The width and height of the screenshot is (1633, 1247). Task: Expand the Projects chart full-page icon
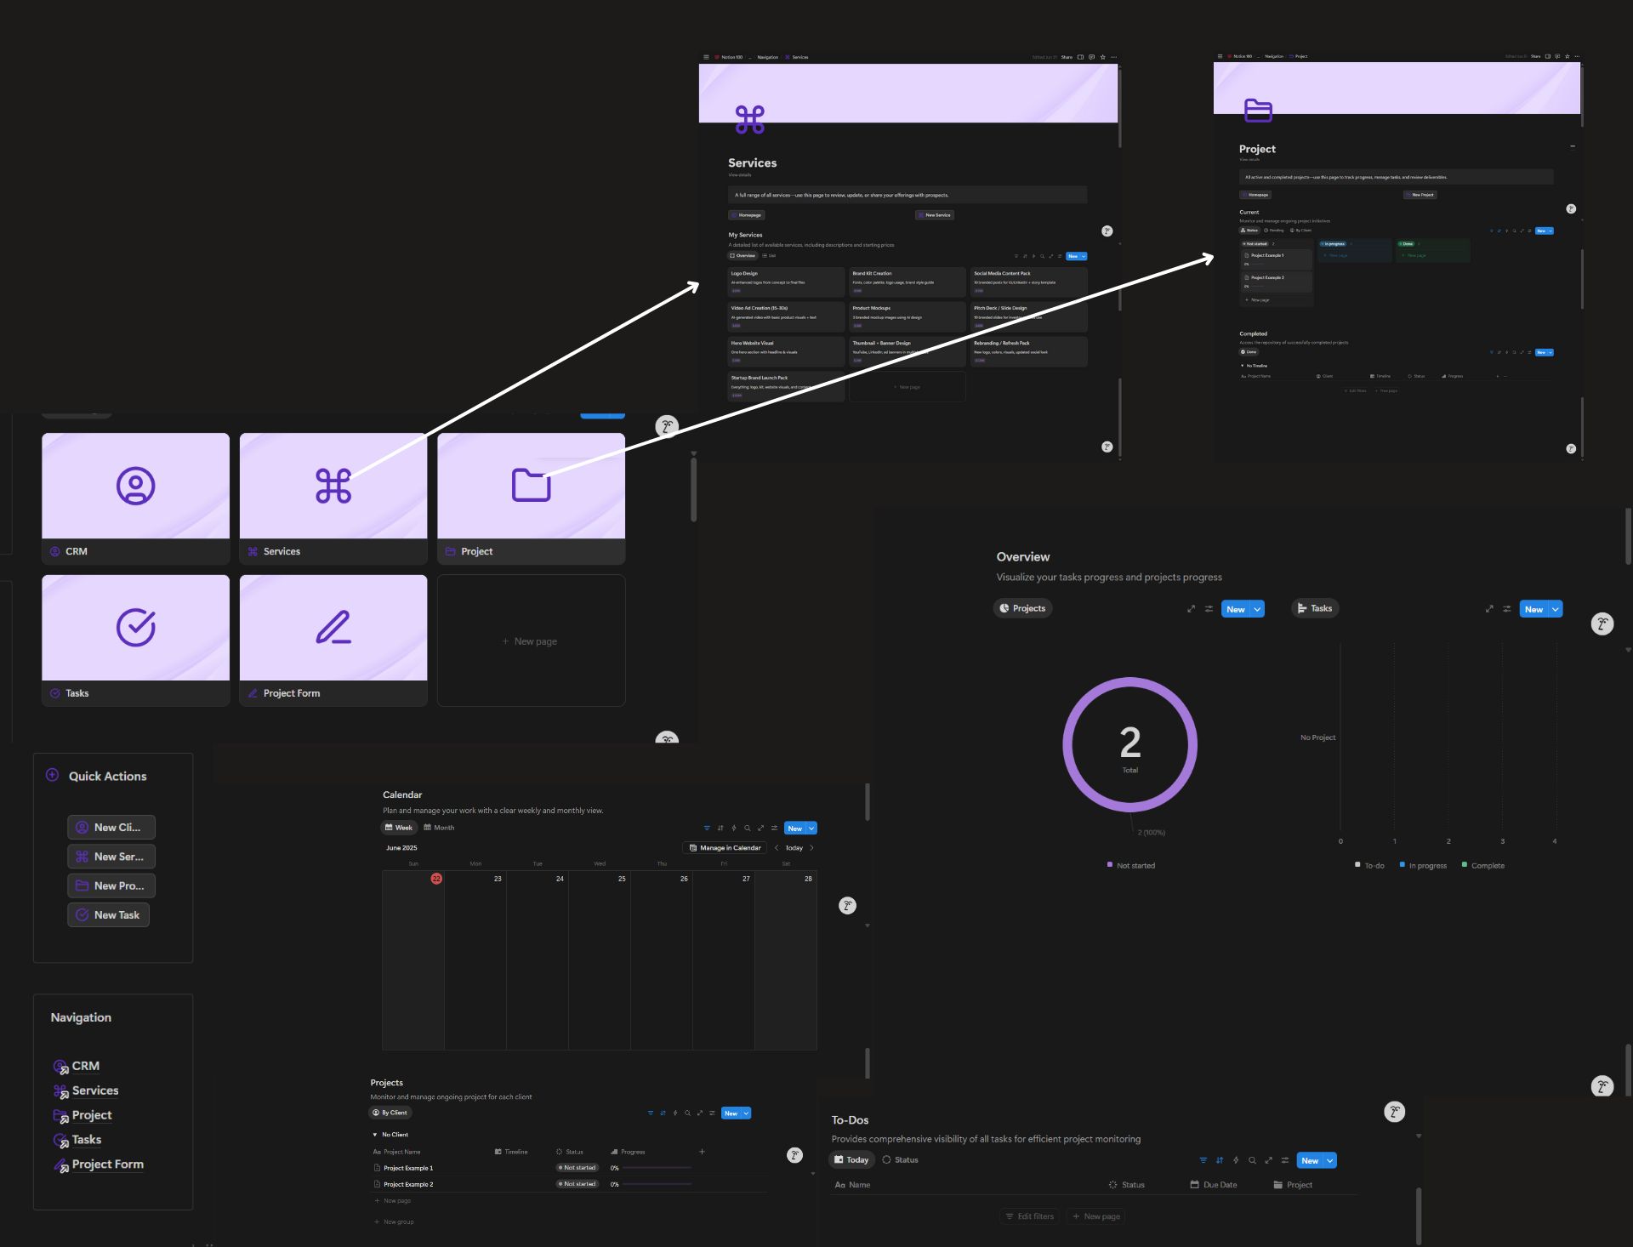point(1191,609)
